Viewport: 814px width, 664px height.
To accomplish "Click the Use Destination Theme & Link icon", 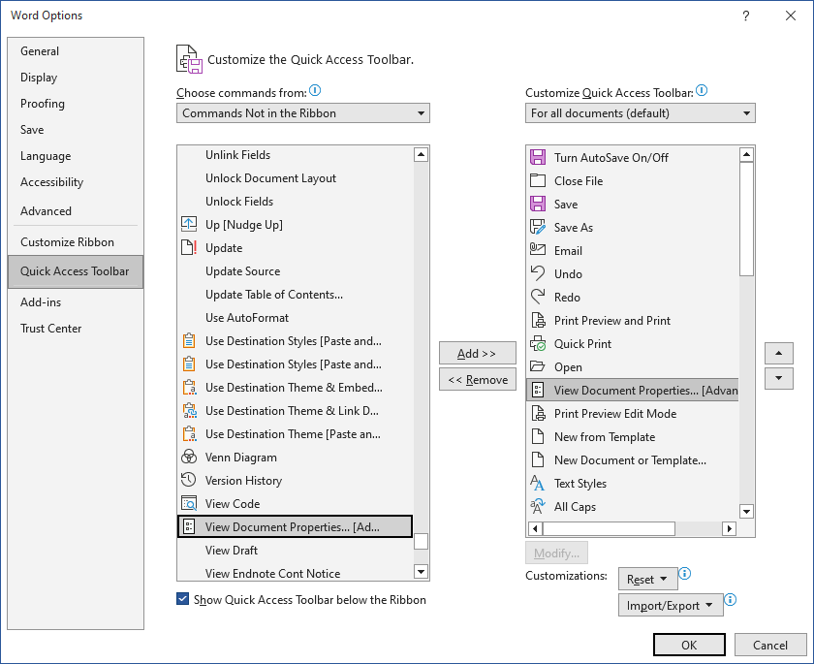I will (x=190, y=411).
